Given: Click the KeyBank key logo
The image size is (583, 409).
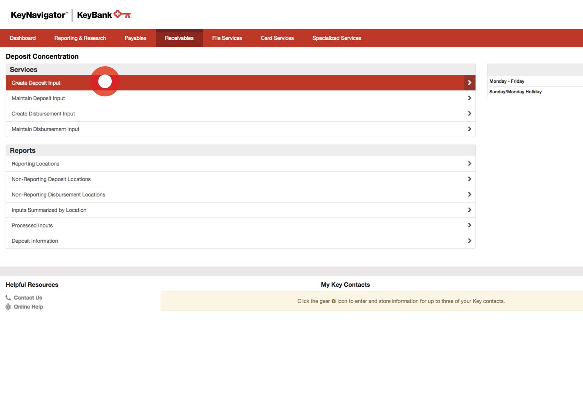Looking at the screenshot, I should (x=122, y=14).
